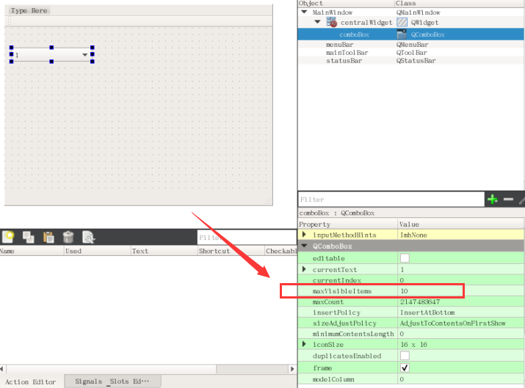This screenshot has width=525, height=388.
Task: Expand the inputMethodHints property
Action: click(304, 235)
